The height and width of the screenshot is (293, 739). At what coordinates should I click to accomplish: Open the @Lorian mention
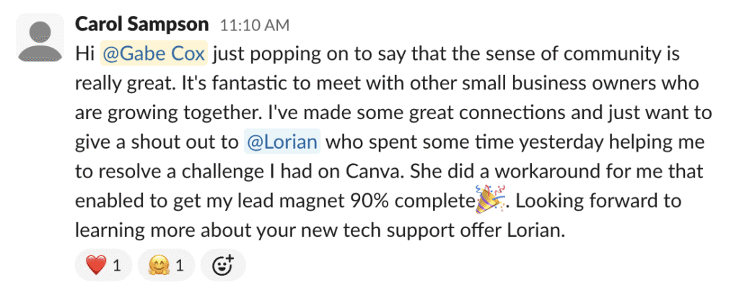click(x=281, y=141)
